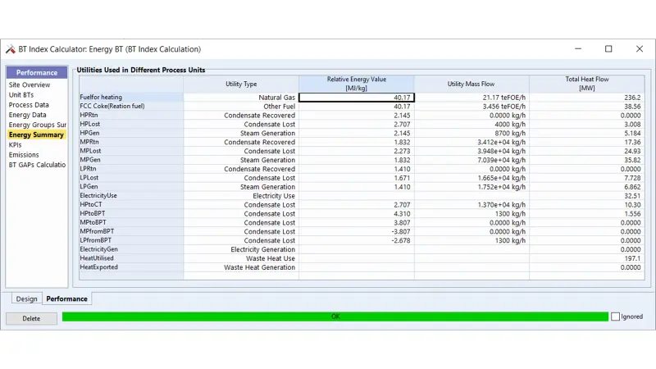Select the Fuelfor heating energy value cell
The width and height of the screenshot is (656, 369).
tap(357, 98)
